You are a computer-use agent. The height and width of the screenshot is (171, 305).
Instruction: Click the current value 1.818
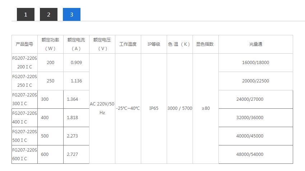[72, 118]
